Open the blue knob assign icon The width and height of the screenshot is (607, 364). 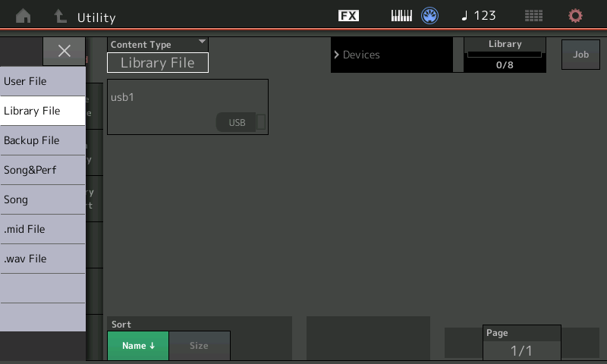(430, 16)
